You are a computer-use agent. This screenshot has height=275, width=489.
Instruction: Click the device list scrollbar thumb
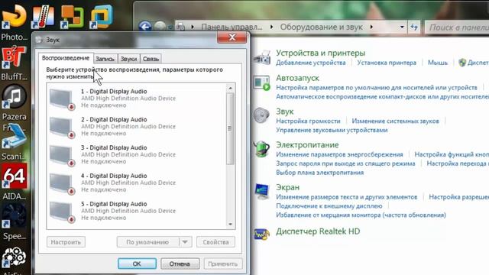(x=230, y=128)
